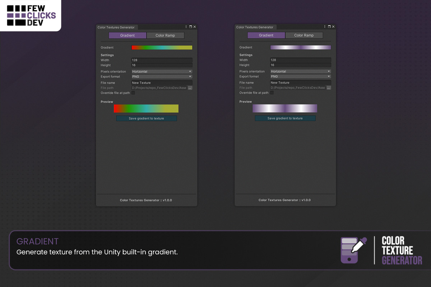The width and height of the screenshot is (431, 287).
Task: Click File name field in right window
Action: tap(301, 83)
